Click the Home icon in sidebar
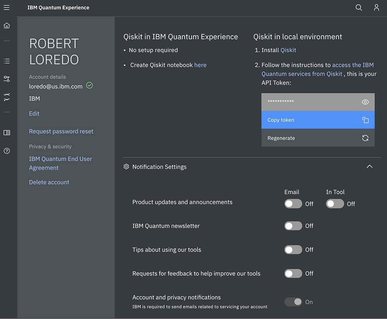 click(7, 26)
